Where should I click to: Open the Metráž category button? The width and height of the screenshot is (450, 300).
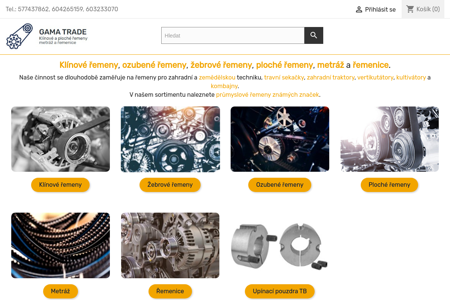60,291
